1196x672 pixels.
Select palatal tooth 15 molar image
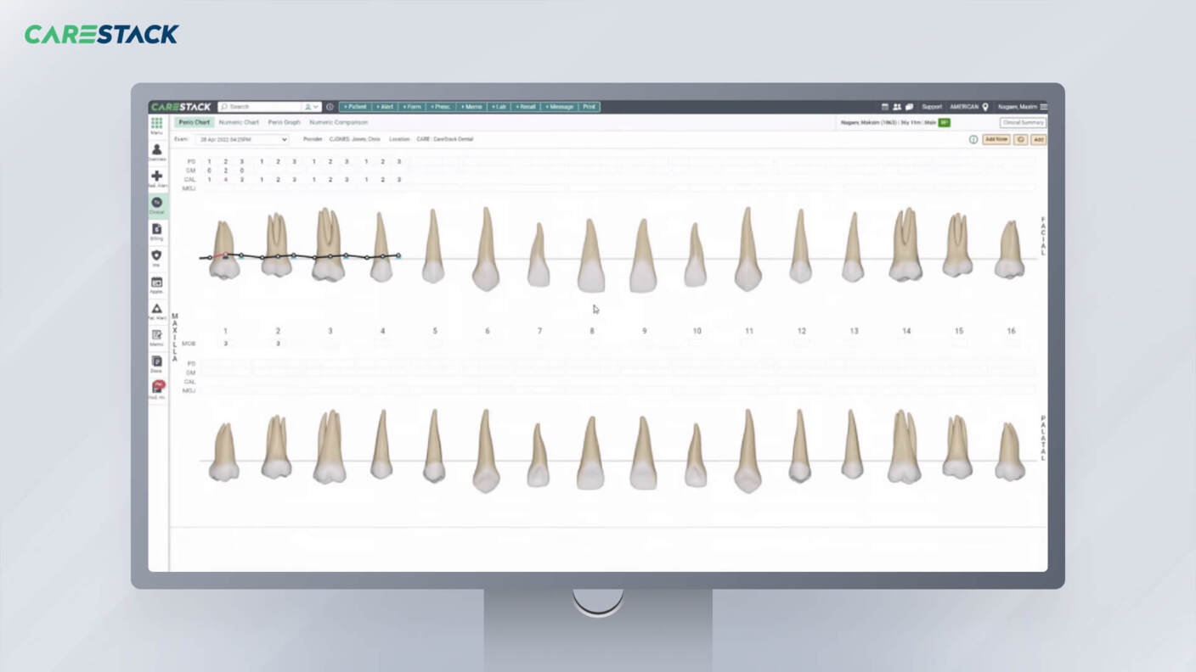click(x=957, y=447)
